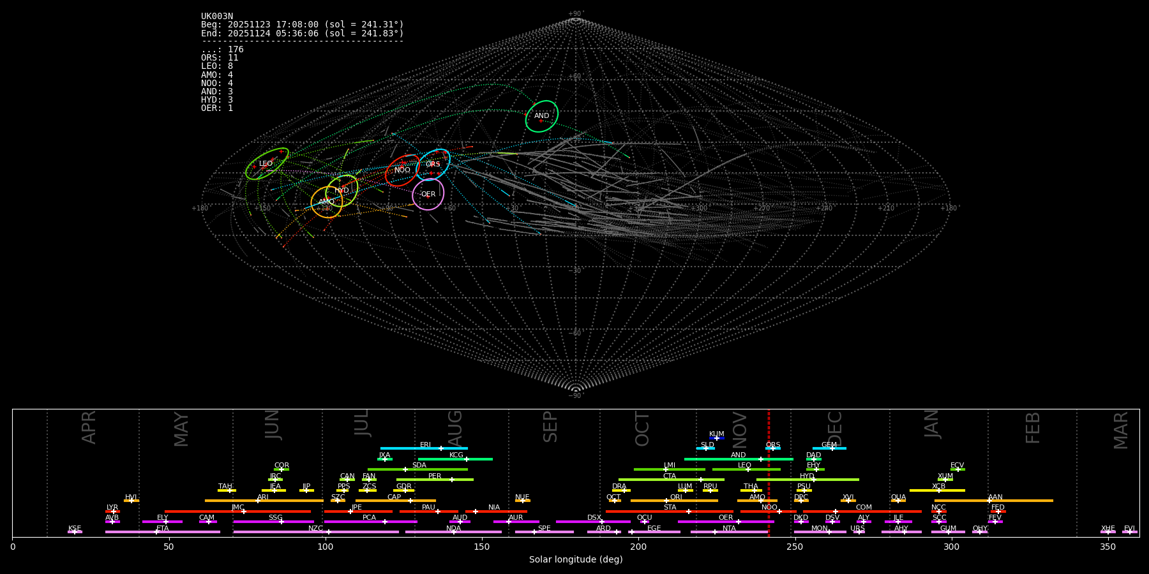Click the NZC violet shower bar
The height and width of the screenshot is (574, 1149).
(x=316, y=532)
